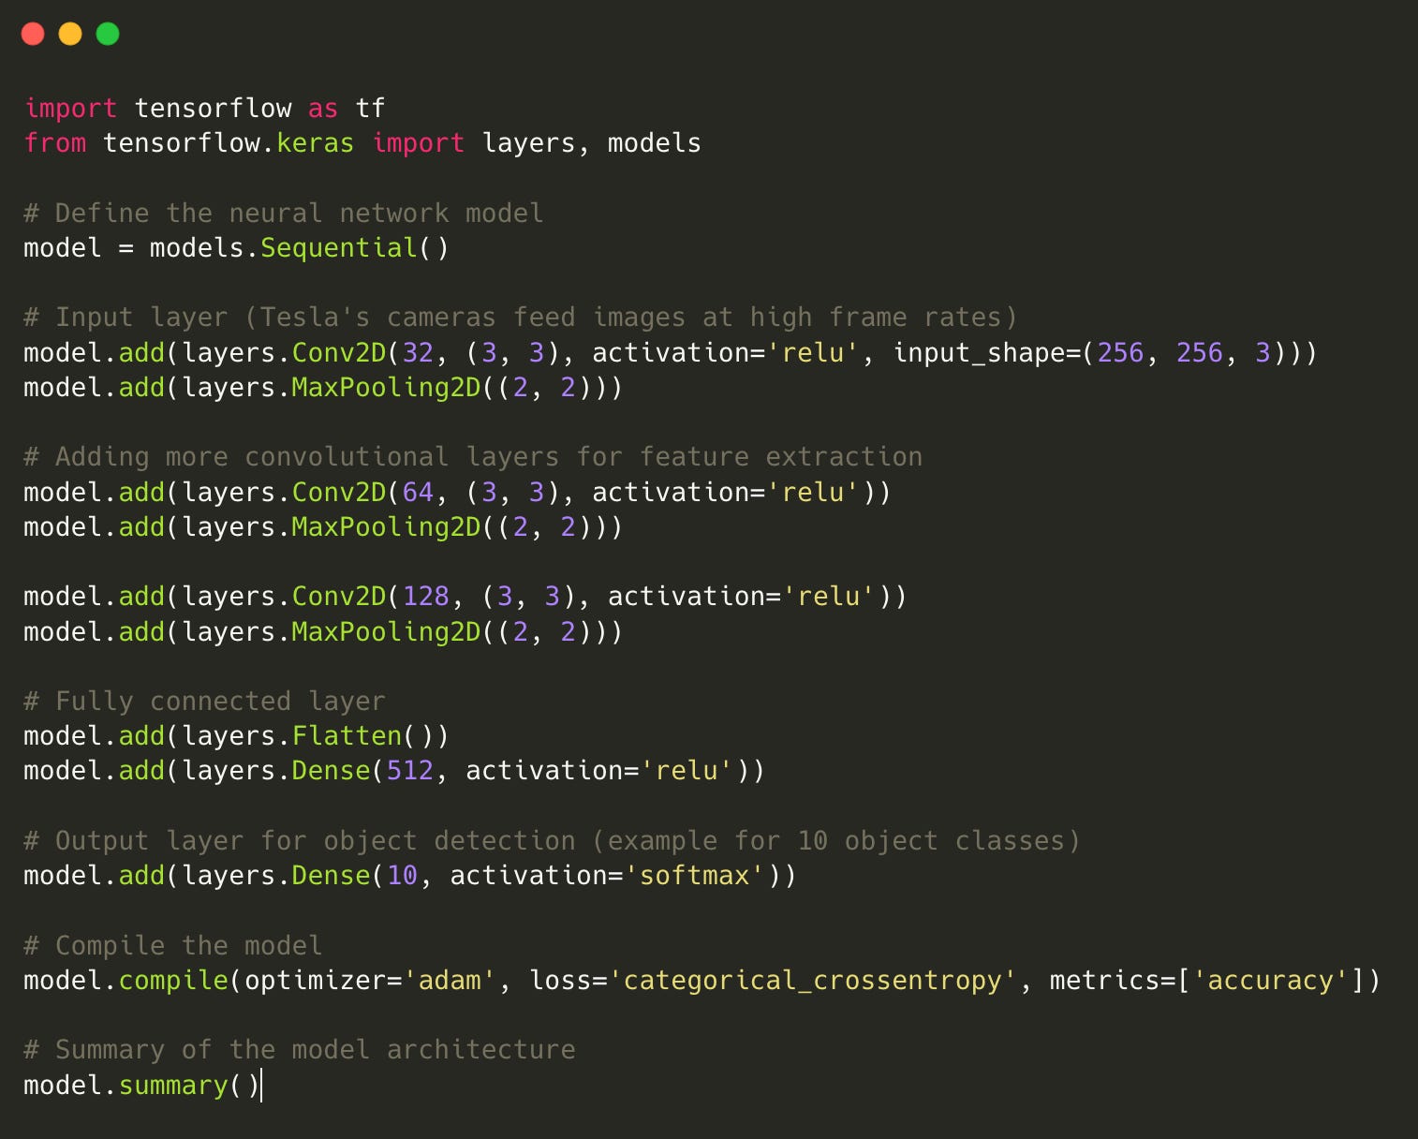Click the MaxPooling2D line directly below Conv2D(128

click(x=323, y=632)
